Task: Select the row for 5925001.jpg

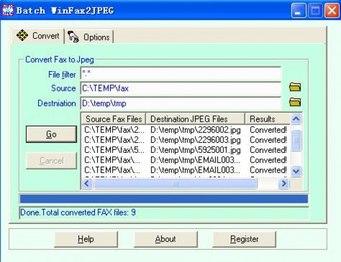Action: [185, 150]
